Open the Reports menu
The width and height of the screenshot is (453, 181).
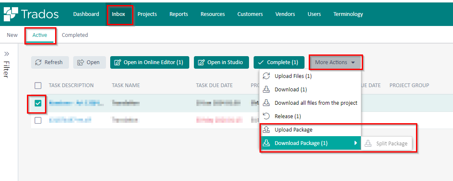pyautogui.click(x=178, y=14)
